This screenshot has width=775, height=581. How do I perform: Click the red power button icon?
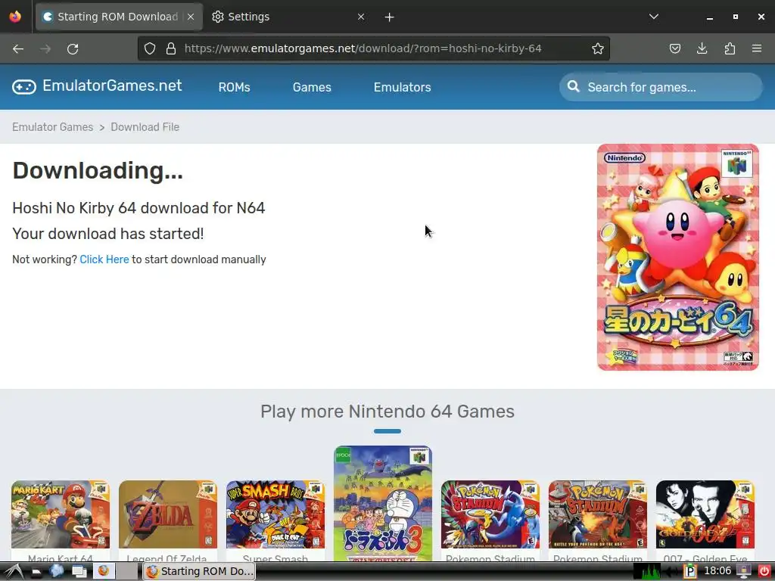click(764, 572)
